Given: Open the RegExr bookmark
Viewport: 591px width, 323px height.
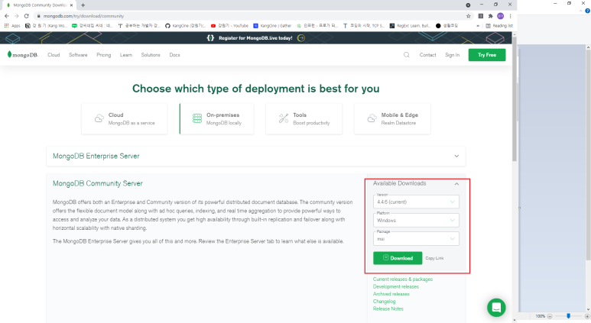Looking at the screenshot, I should point(410,26).
